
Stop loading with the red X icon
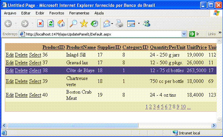coord(40,24)
